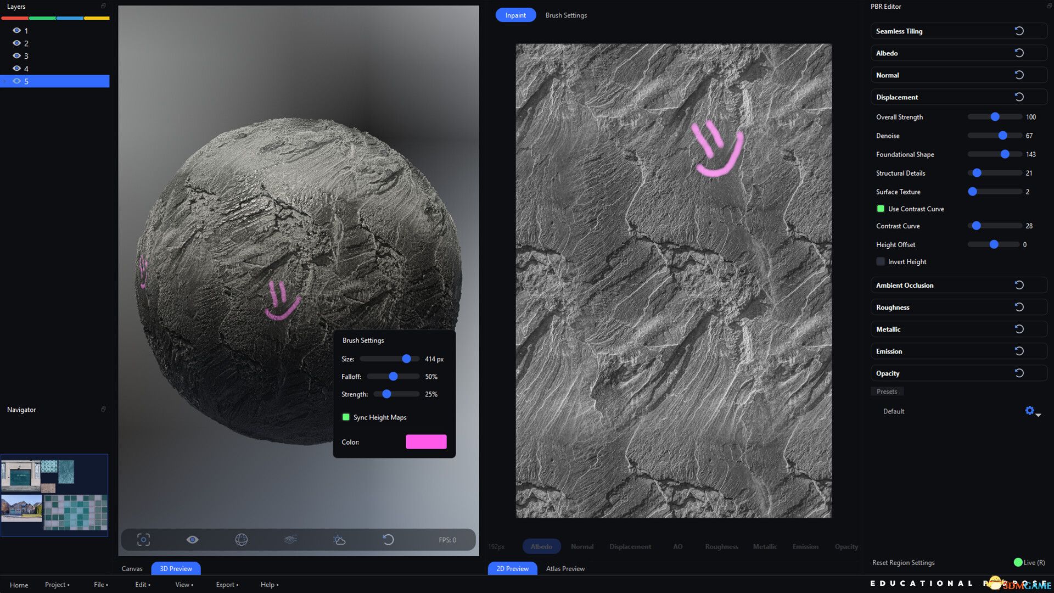Image resolution: width=1054 pixels, height=593 pixels.
Task: Select the Normal map channel at the bottom
Action: (581, 546)
